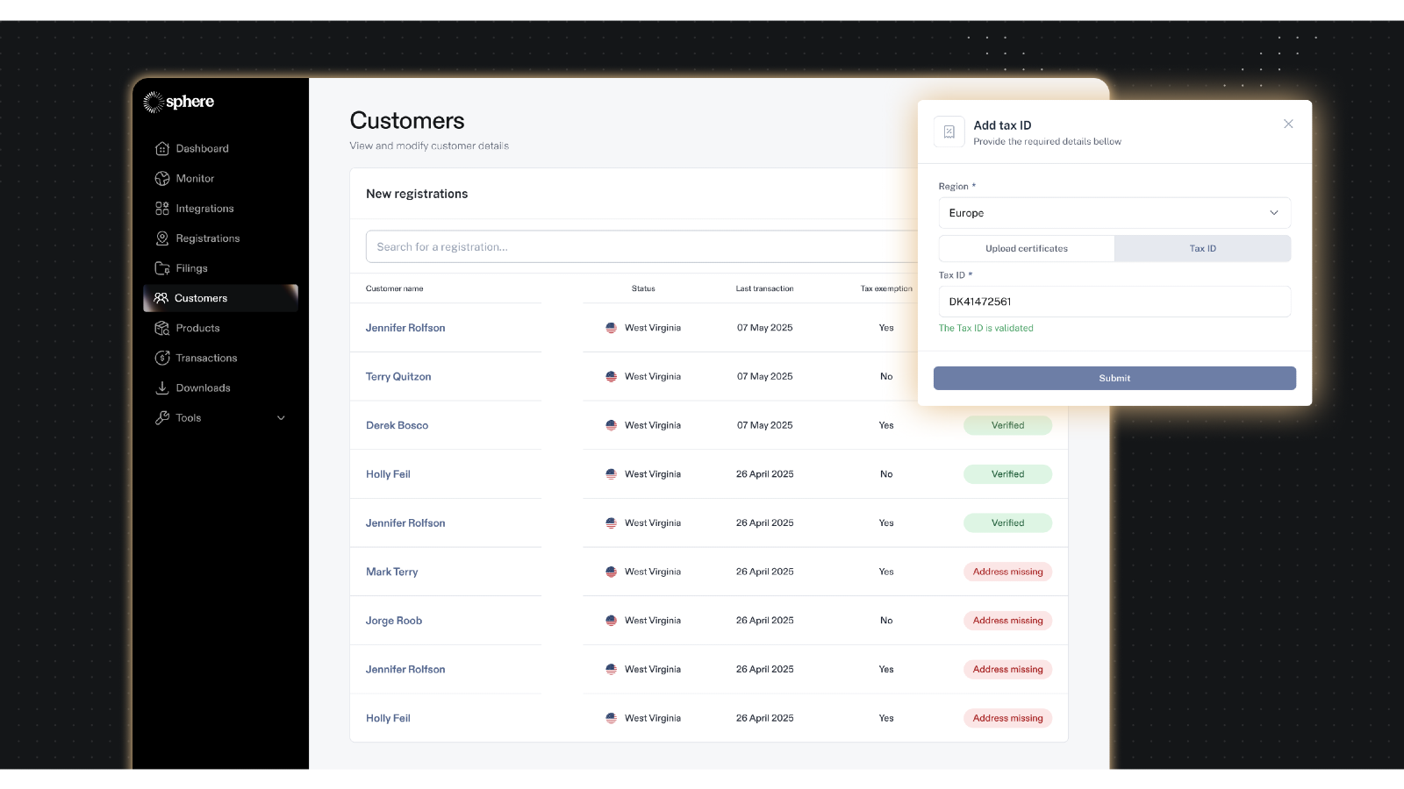Click the Monitor globe icon

coord(162,179)
